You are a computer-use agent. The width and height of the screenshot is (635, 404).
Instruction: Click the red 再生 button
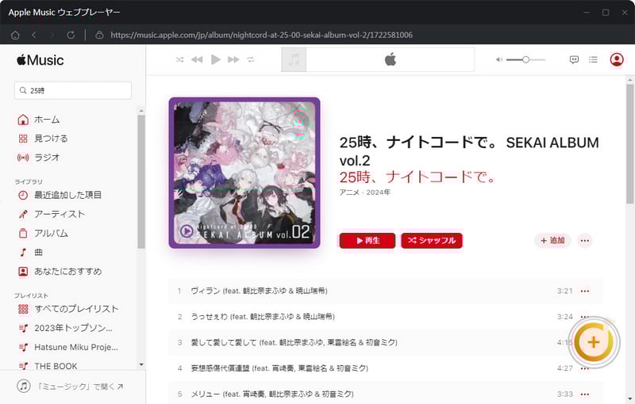point(368,241)
